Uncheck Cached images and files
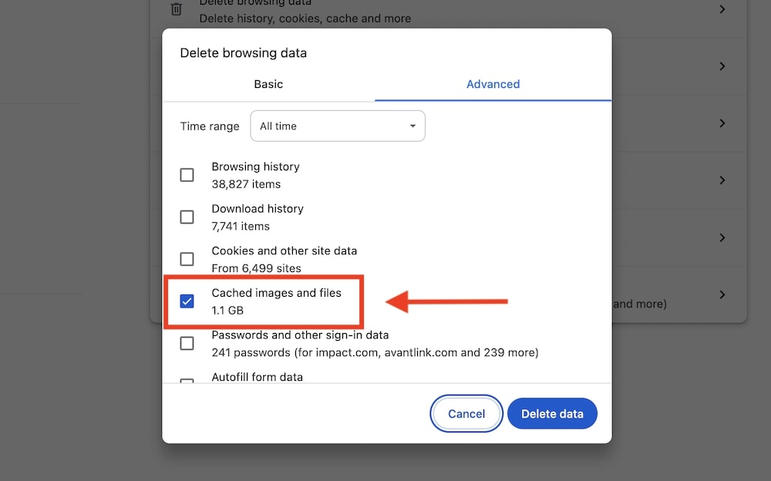Viewport: 771px width, 481px height. (x=187, y=301)
